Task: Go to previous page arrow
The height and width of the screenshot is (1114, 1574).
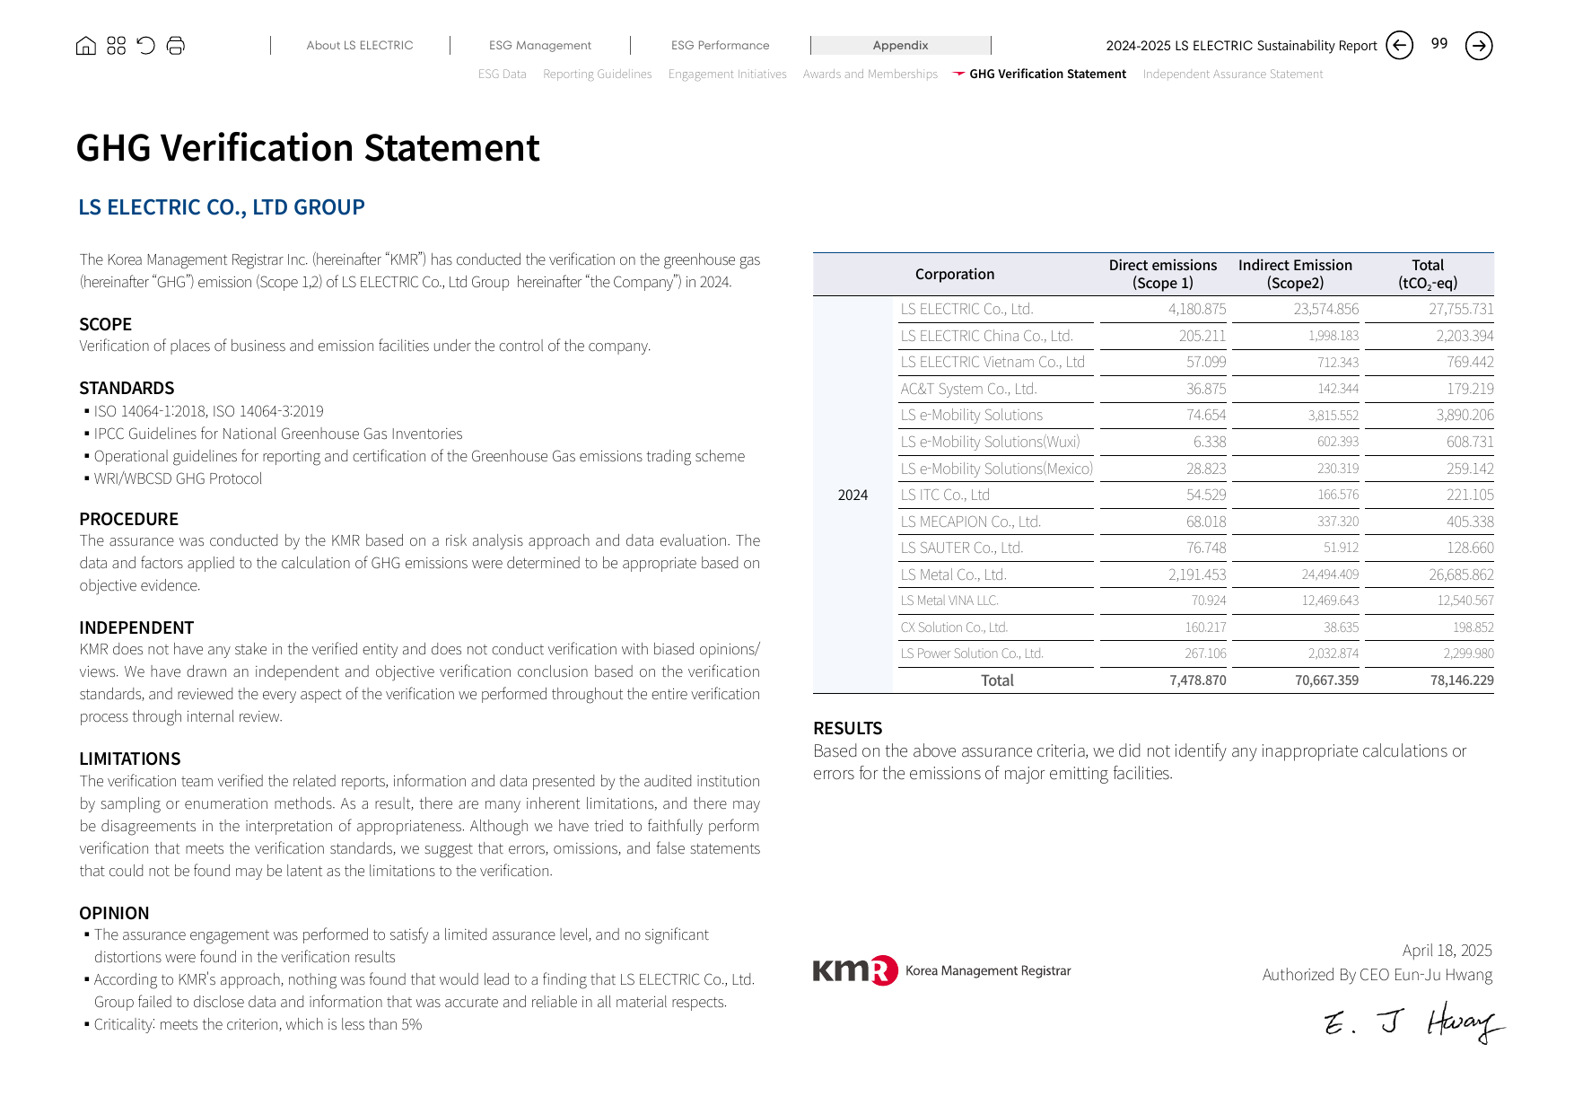Action: [x=1400, y=45]
